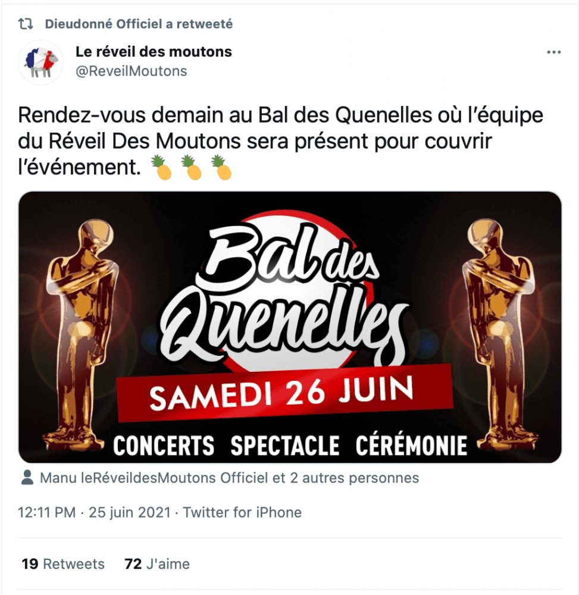The height and width of the screenshot is (595, 579).
Task: Click the Le réveil des moutons sheep avatar
Action: pos(41,62)
